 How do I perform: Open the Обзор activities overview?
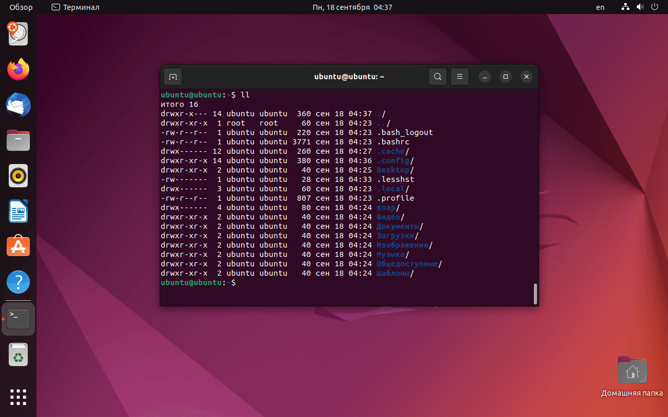[x=21, y=7]
